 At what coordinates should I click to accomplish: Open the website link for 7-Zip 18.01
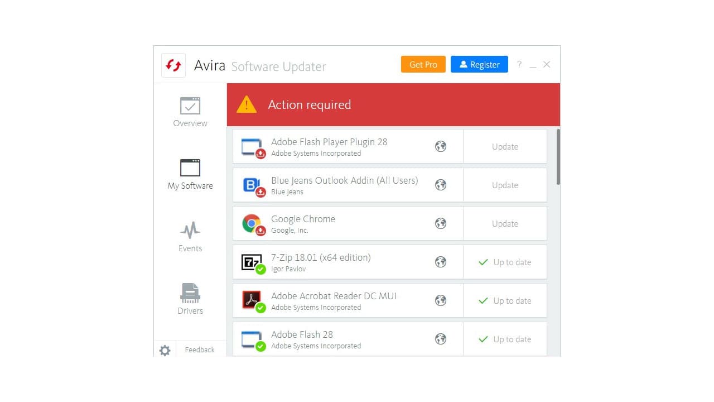coord(440,262)
